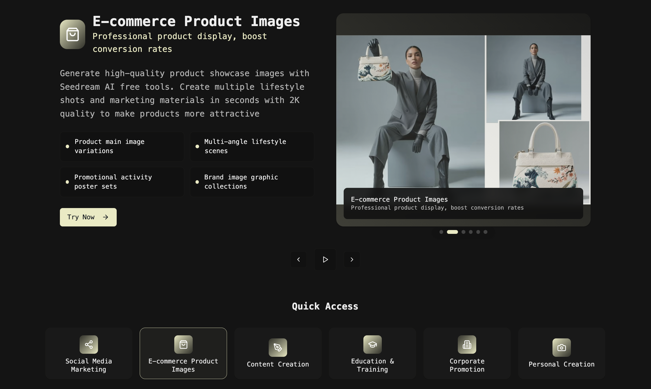Click the 'Quick Access' section heading
The image size is (651, 389).
click(x=325, y=306)
